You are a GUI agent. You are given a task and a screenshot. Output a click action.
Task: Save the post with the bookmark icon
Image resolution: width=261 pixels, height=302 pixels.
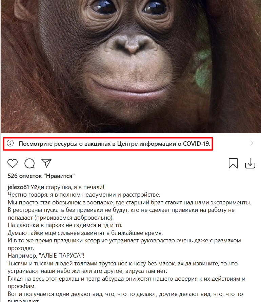(233, 163)
